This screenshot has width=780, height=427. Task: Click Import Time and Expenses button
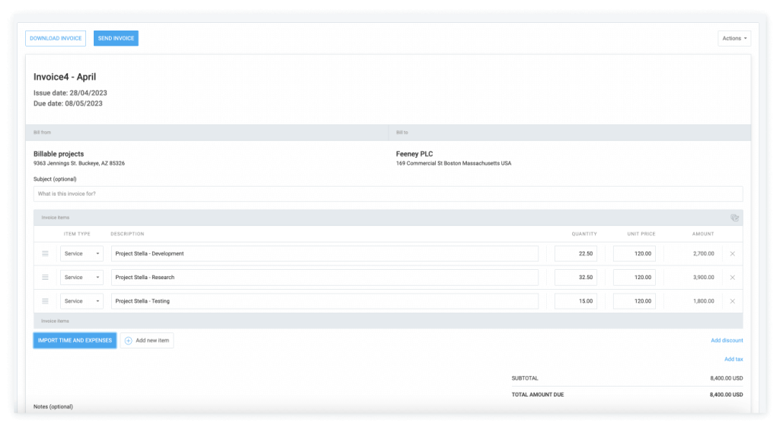(75, 340)
